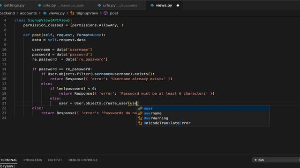Screen dimensions: 300x168
Task: Click line number 4 in the gutter
Action: [x=5, y=20]
